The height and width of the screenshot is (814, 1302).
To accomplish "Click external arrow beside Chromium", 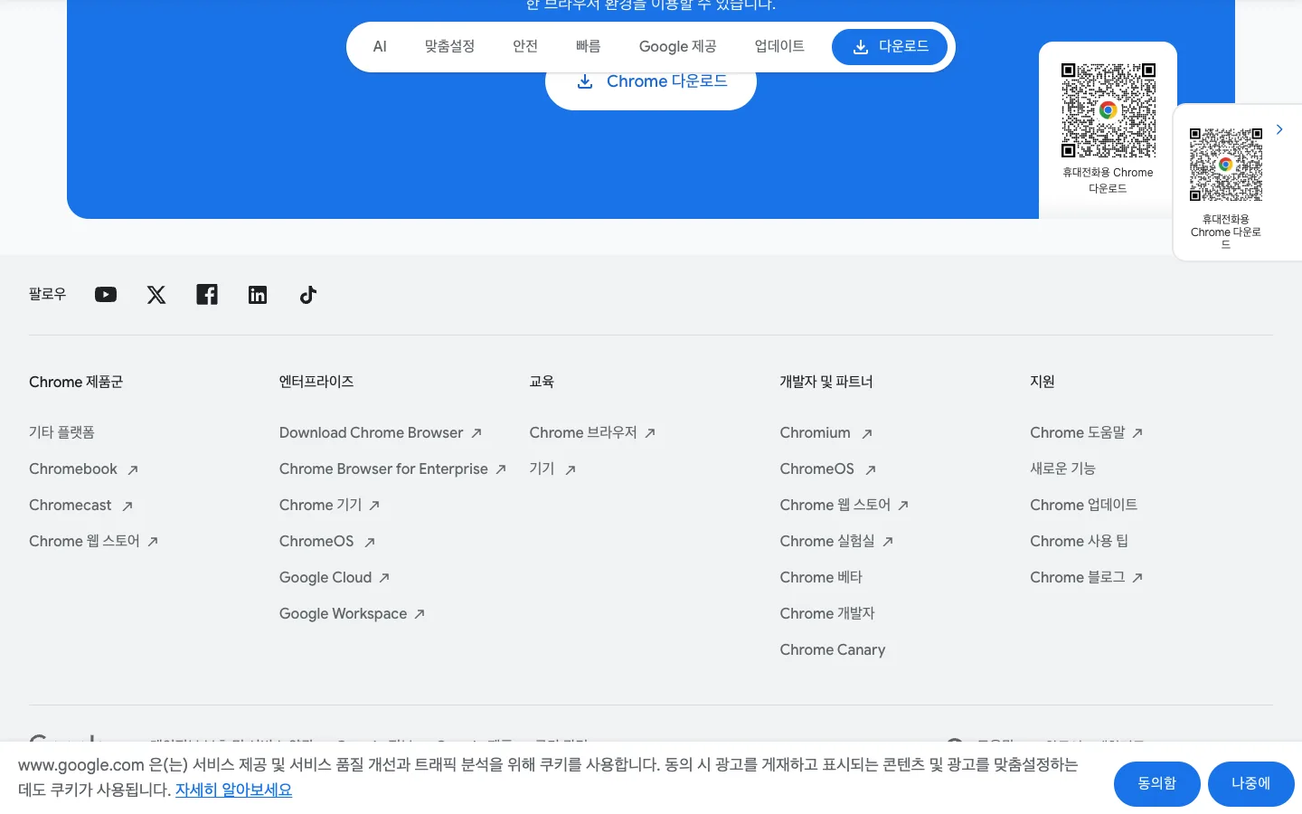I will click(867, 434).
